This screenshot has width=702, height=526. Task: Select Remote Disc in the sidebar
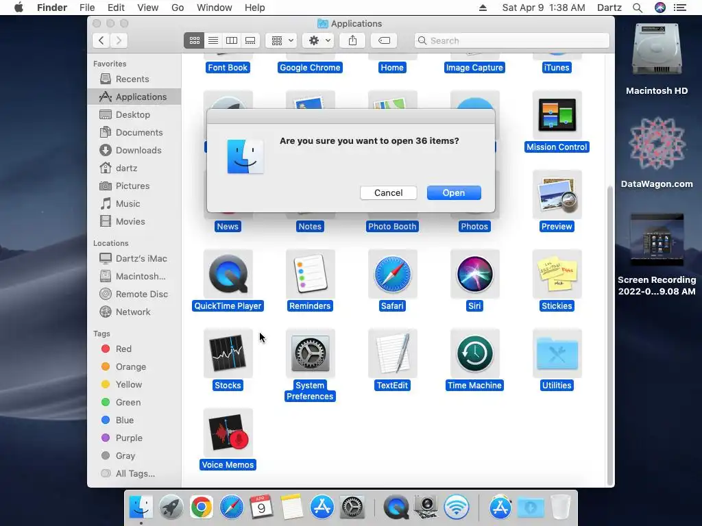coord(134,295)
